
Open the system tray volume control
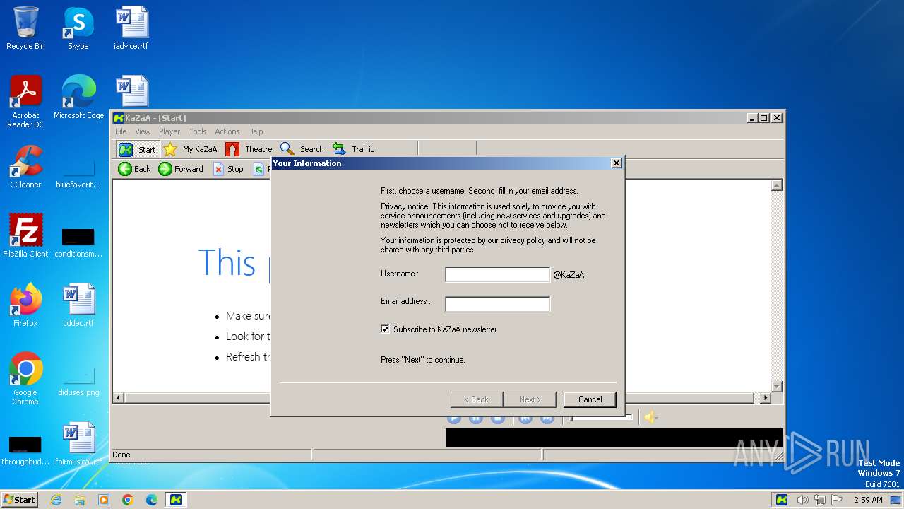(x=803, y=500)
